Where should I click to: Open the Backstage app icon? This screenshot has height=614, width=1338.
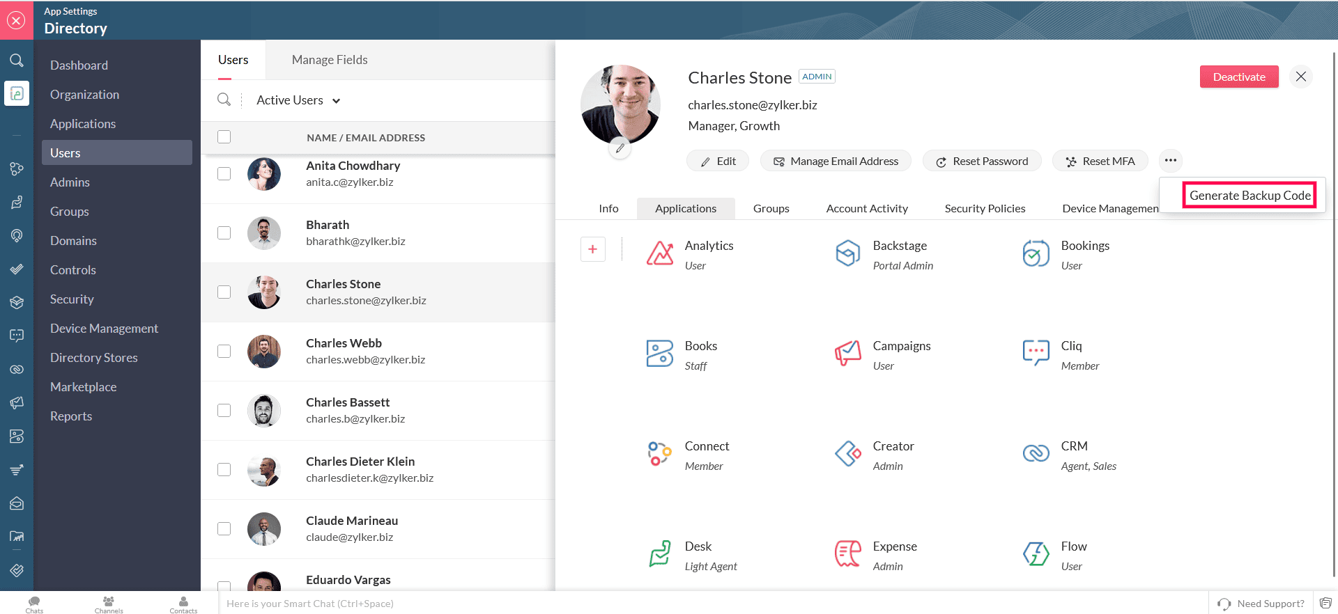848,253
